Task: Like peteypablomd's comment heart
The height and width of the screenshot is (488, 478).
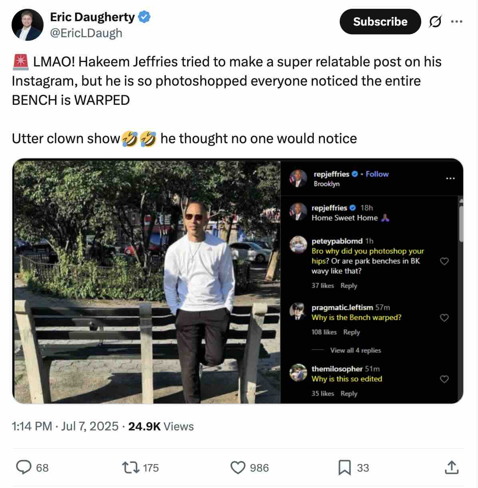Action: tap(444, 261)
